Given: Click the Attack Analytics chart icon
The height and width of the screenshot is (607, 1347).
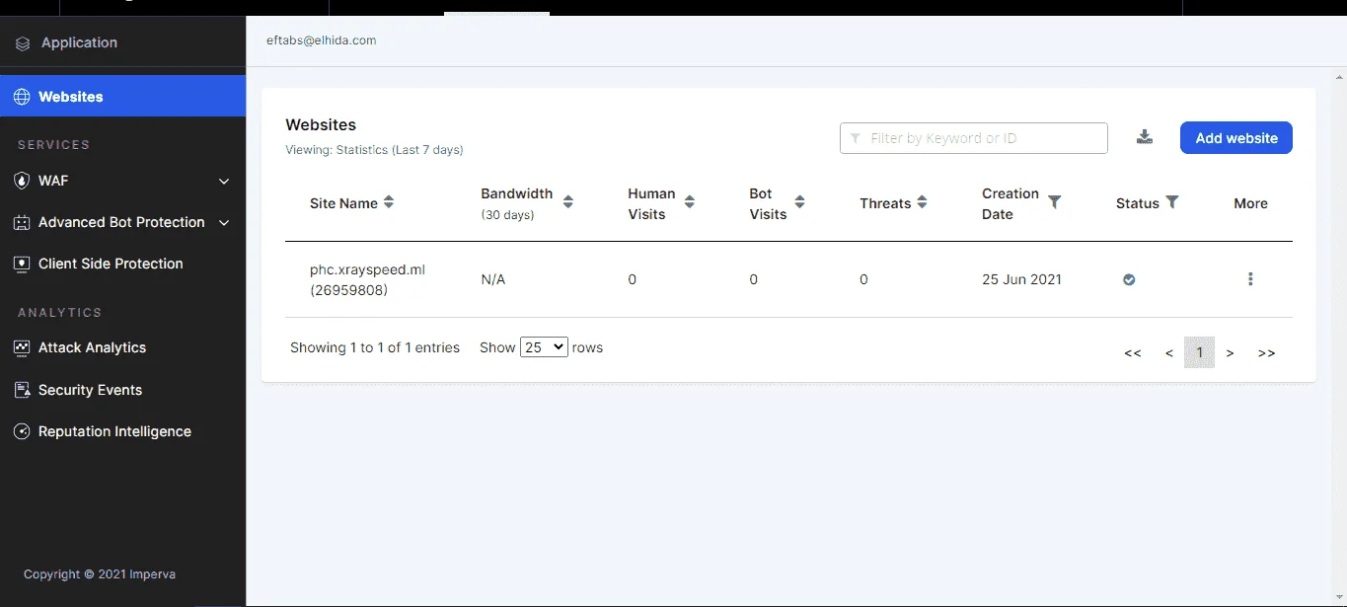Looking at the screenshot, I should point(22,347).
